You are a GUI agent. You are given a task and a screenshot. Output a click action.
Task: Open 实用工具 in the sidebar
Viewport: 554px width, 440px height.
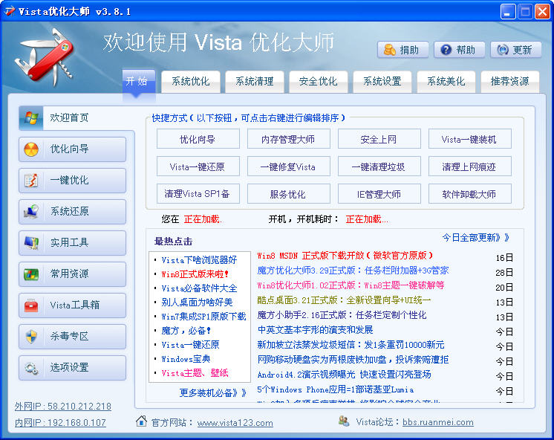coord(31,243)
